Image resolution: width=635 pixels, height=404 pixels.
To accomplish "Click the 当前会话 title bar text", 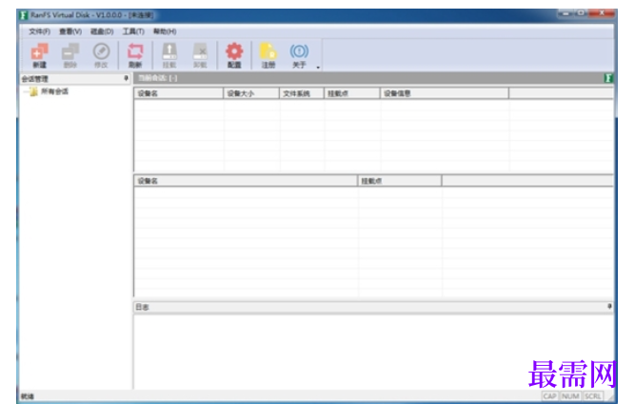I will (x=157, y=78).
